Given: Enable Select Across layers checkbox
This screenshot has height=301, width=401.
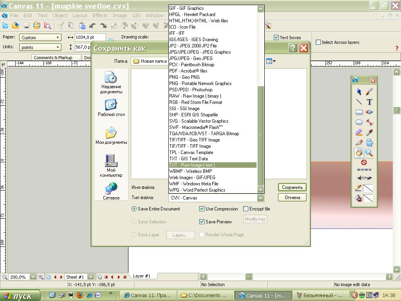Looking at the screenshot, I should 318,42.
